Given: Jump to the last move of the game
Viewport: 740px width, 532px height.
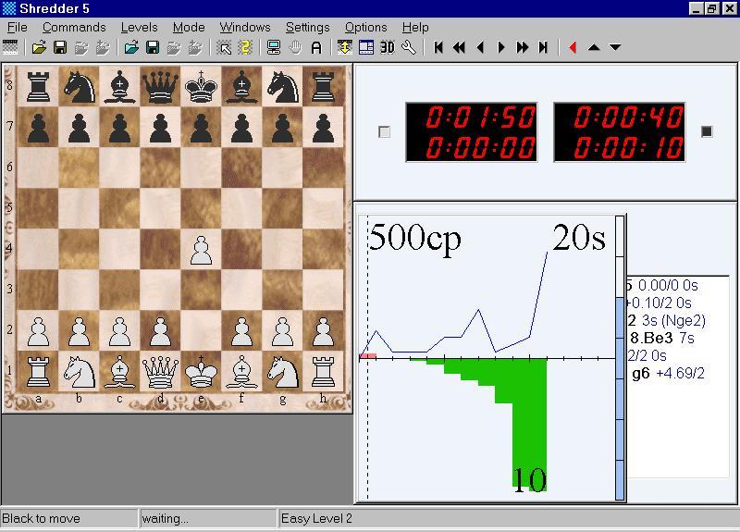Looking at the screenshot, I should (544, 47).
